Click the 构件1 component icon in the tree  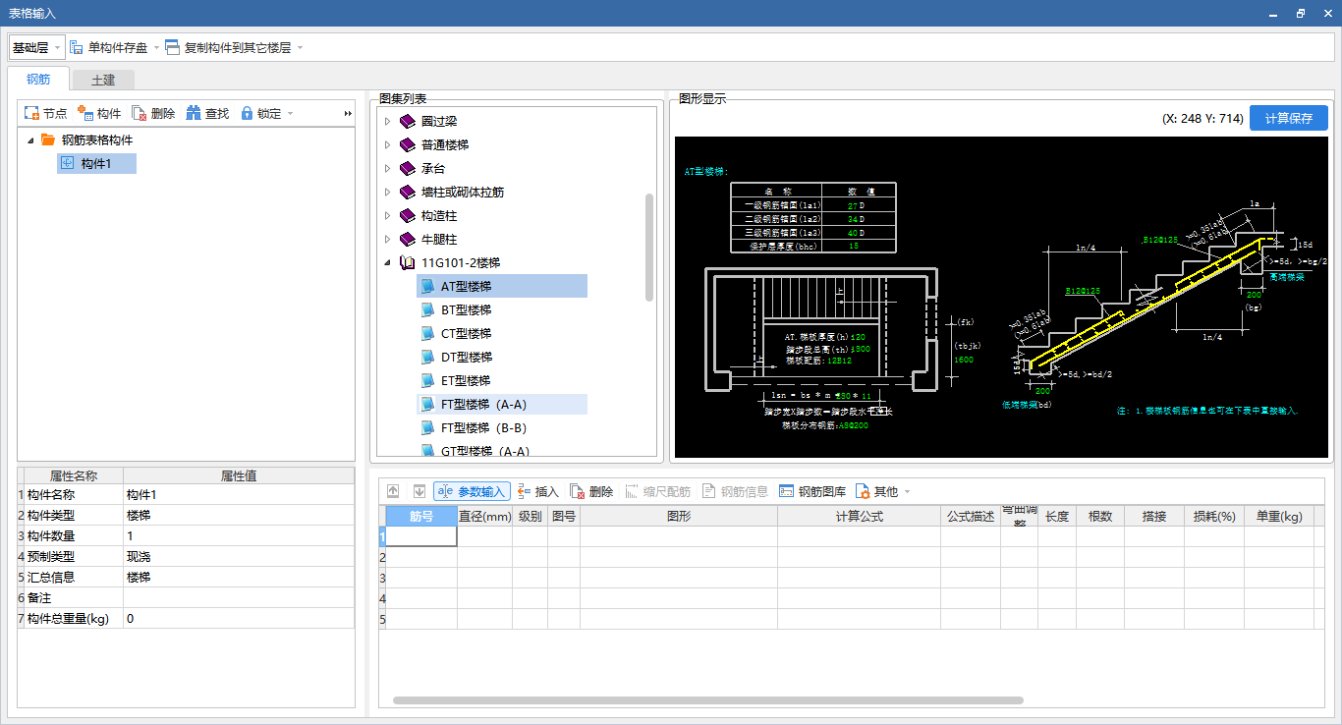pos(68,163)
